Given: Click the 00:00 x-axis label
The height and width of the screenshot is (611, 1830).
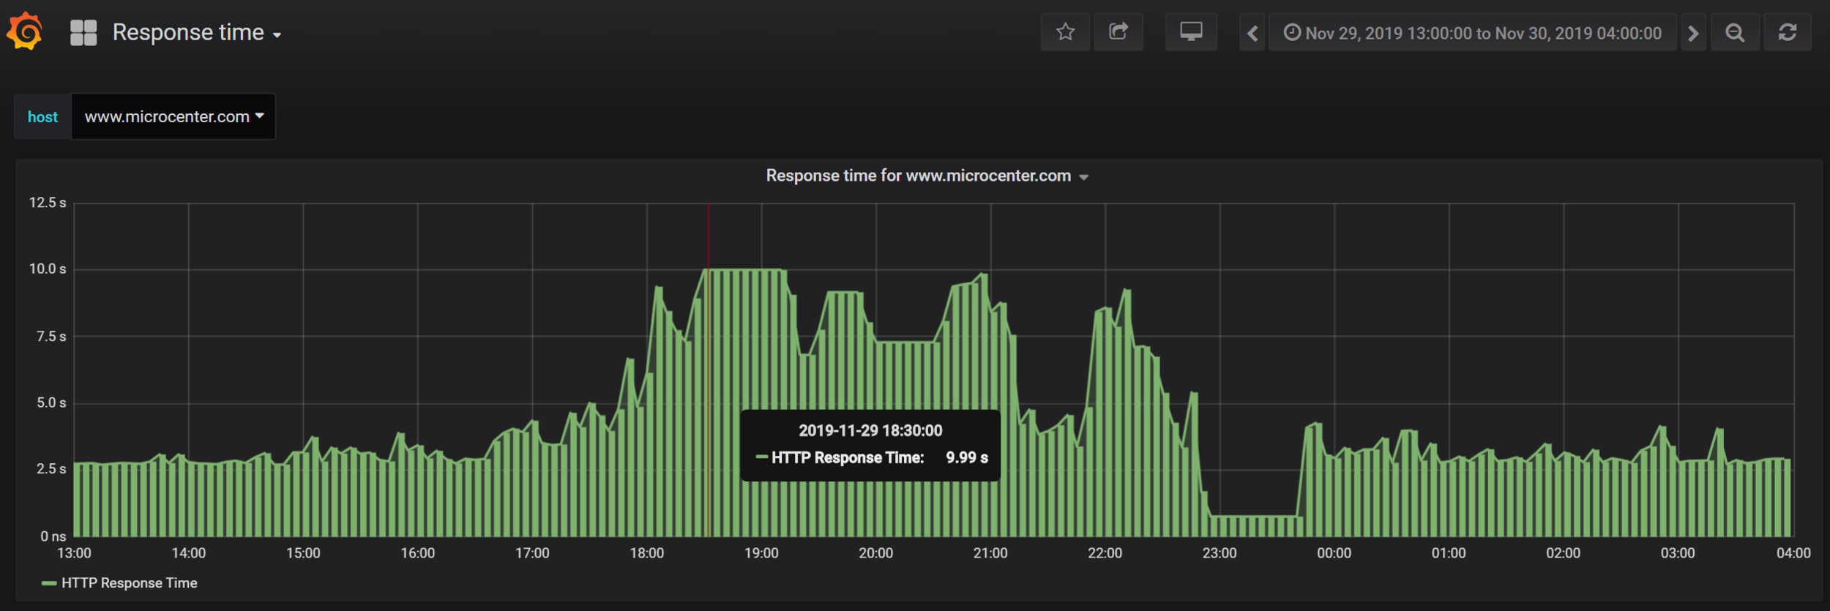Looking at the screenshot, I should click(x=1334, y=553).
